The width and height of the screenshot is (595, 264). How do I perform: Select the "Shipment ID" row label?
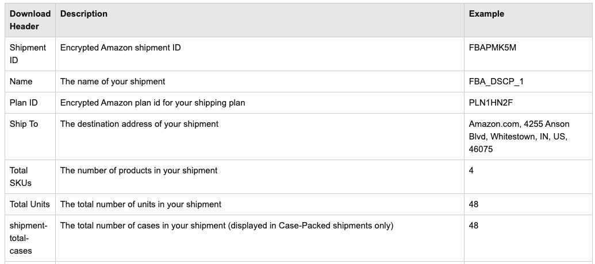(28, 54)
